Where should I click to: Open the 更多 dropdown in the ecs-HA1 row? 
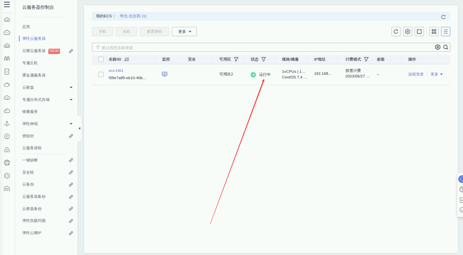[436, 74]
